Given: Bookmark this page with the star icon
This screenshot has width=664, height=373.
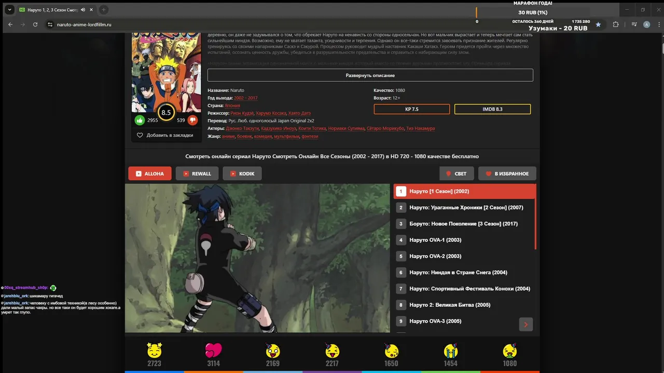Looking at the screenshot, I should 598,24.
